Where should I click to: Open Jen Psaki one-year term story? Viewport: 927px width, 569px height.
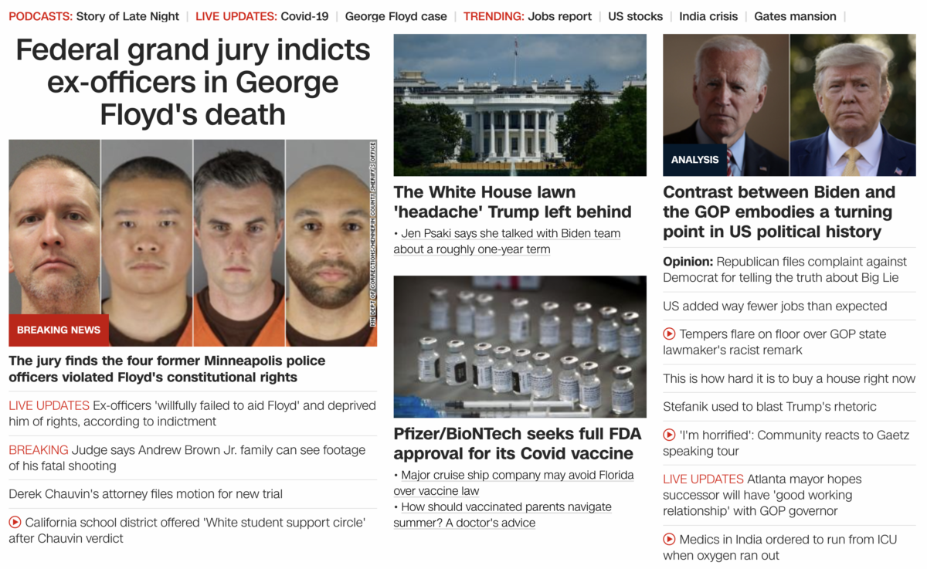507,242
